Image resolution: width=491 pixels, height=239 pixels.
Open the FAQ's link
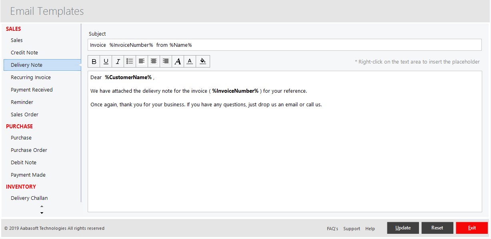pyautogui.click(x=333, y=228)
